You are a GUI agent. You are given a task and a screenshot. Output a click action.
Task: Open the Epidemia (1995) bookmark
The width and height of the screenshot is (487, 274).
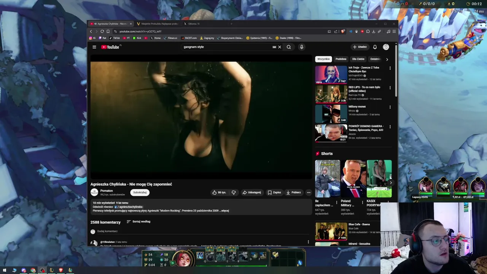(259, 38)
